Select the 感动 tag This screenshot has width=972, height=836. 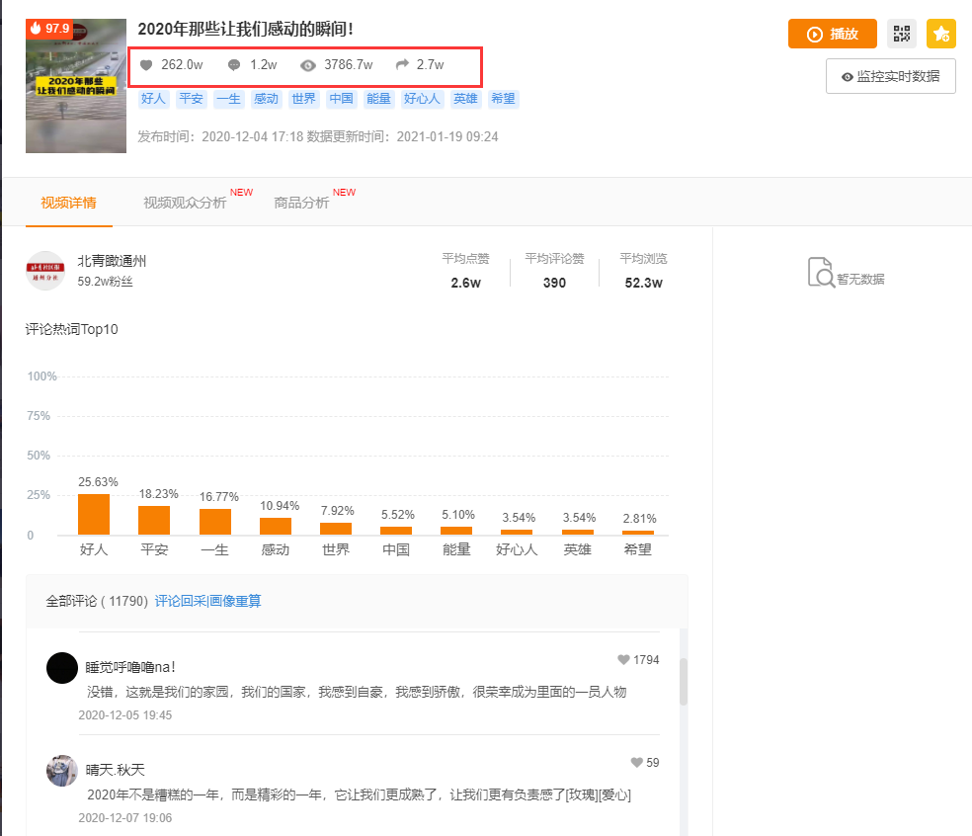click(266, 99)
